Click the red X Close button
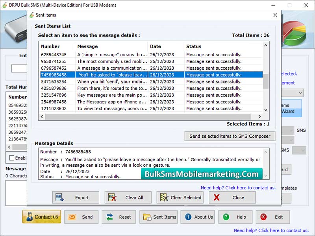This screenshot has height=236, width=315. [232, 197]
